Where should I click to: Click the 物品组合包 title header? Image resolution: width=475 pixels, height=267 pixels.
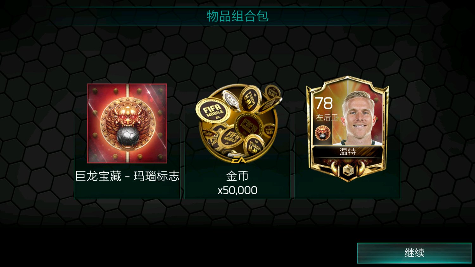point(237,16)
